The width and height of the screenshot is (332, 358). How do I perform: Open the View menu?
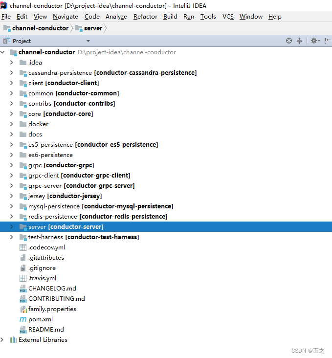pyautogui.click(x=40, y=17)
